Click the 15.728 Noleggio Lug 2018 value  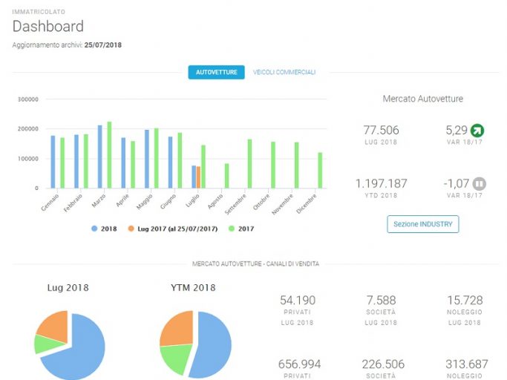465,300
